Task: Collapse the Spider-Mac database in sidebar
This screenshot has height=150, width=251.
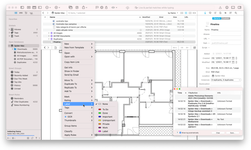Action: (x=9, y=46)
